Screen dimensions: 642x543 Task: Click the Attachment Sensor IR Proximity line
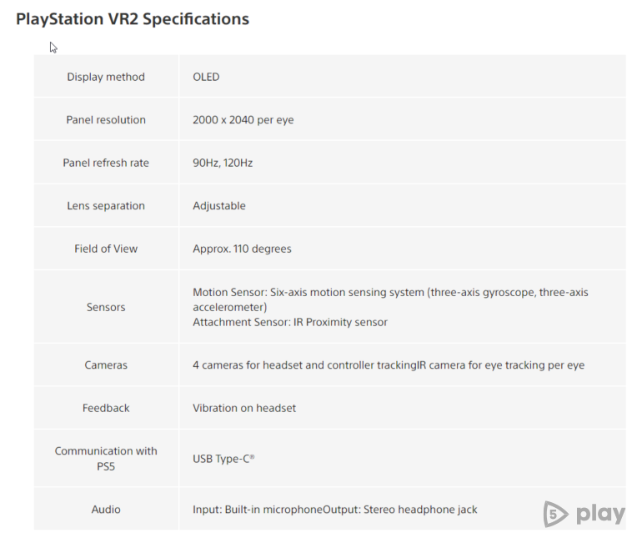[290, 322]
